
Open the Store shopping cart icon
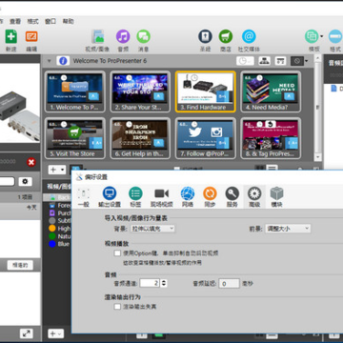coord(226,36)
